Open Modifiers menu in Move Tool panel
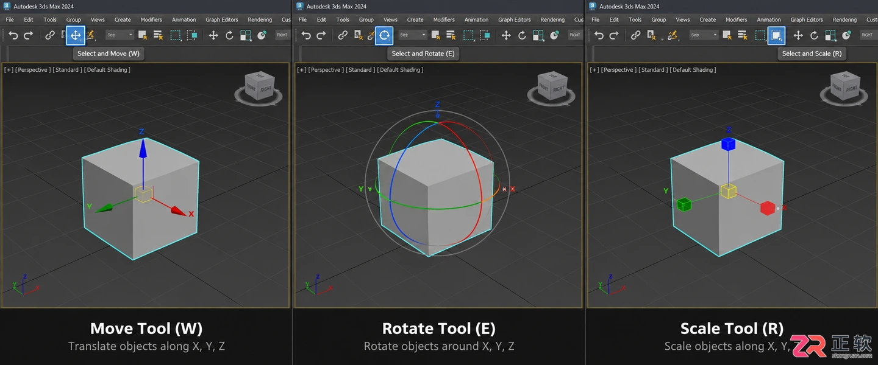Viewport: 878px width, 365px height. click(151, 19)
